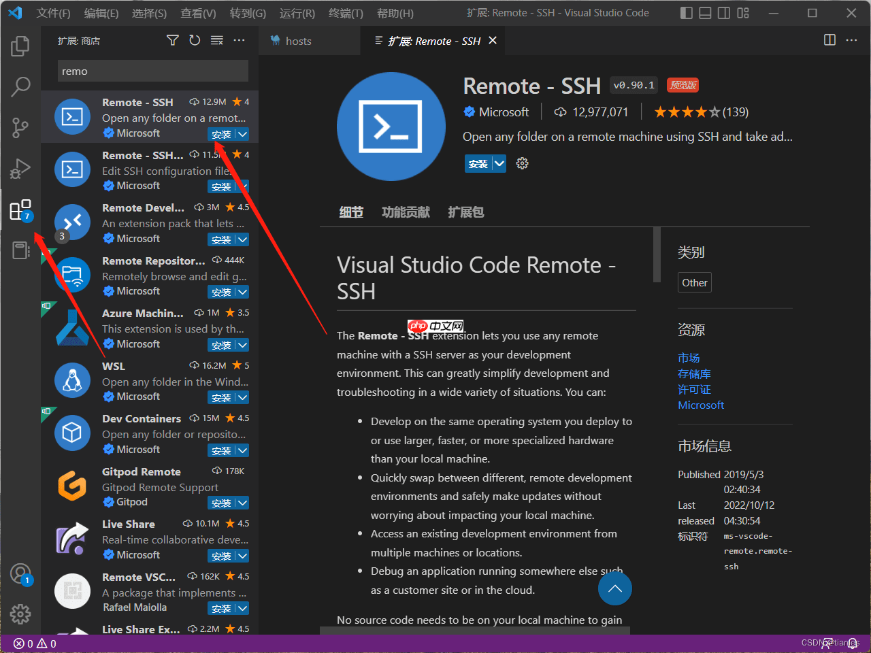This screenshot has height=653, width=871.
Task: Toggle the primary side bar layout button
Action: 687,13
